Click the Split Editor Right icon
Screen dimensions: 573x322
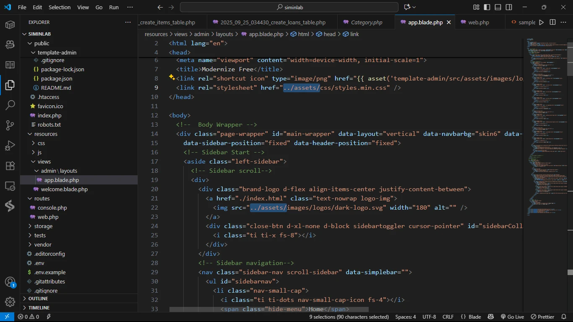coord(552,22)
